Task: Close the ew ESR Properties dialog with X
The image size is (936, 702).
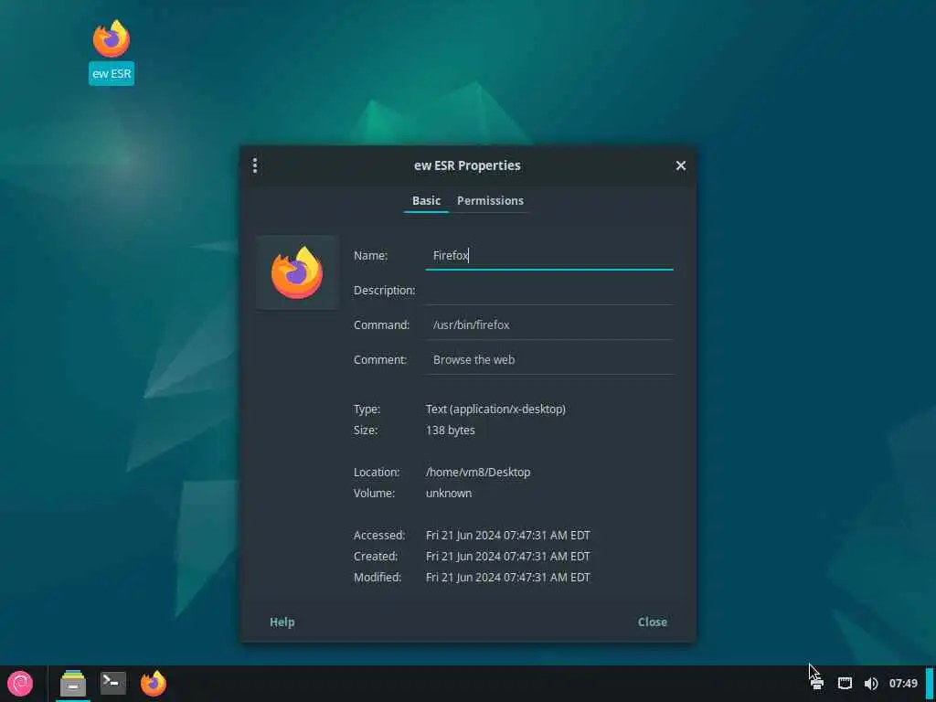Action: click(x=680, y=165)
